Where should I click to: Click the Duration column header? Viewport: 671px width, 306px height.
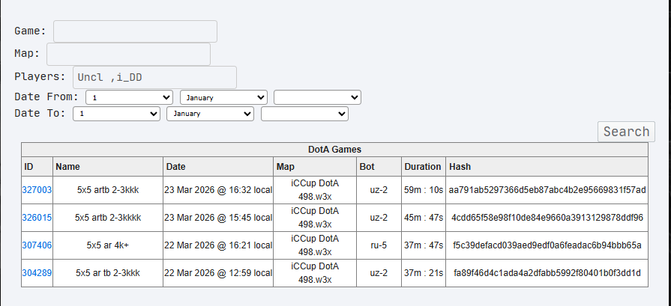pos(423,166)
